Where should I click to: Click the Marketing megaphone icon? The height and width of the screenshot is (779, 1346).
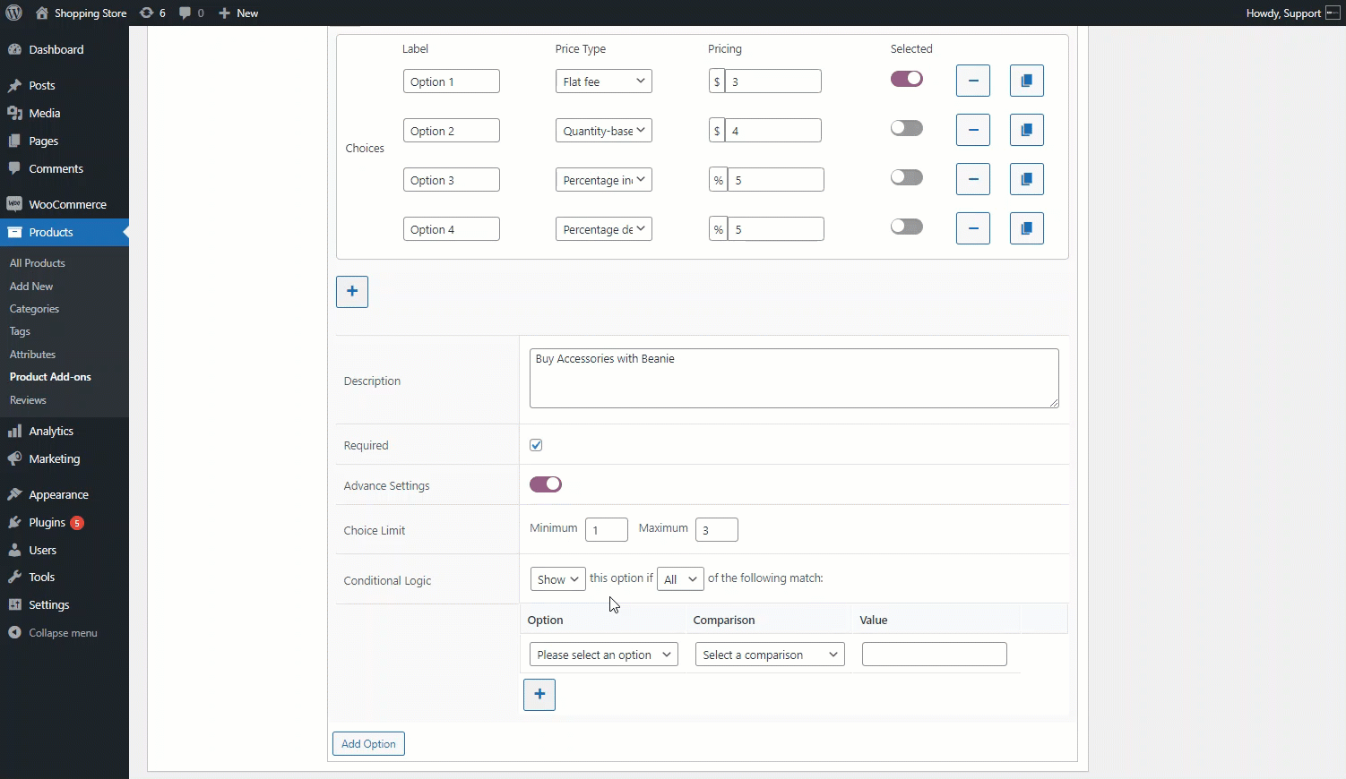[x=14, y=458]
